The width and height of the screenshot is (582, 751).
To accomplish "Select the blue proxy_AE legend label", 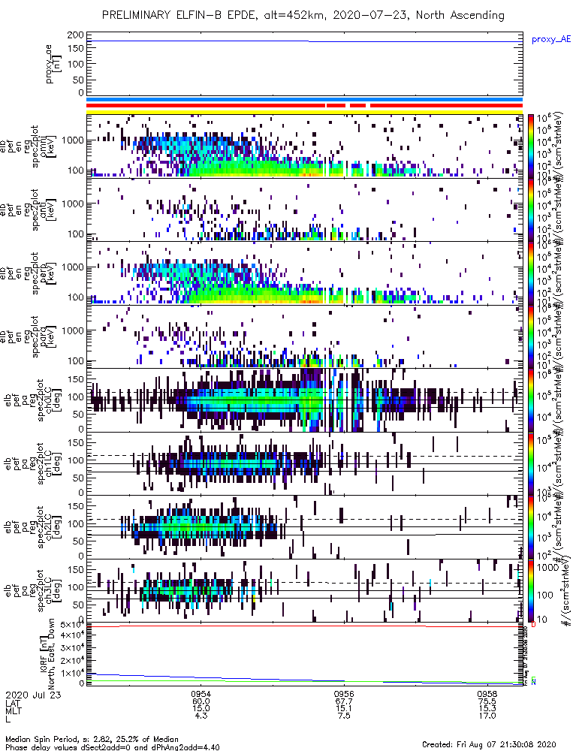I will 551,39.
